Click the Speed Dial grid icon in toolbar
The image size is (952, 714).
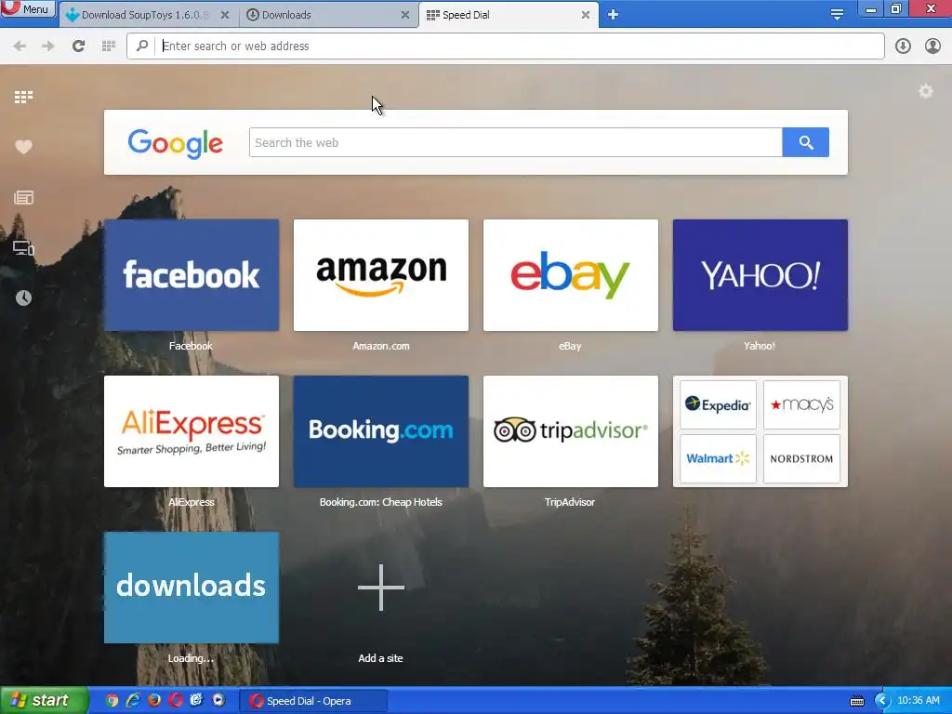[x=109, y=46]
